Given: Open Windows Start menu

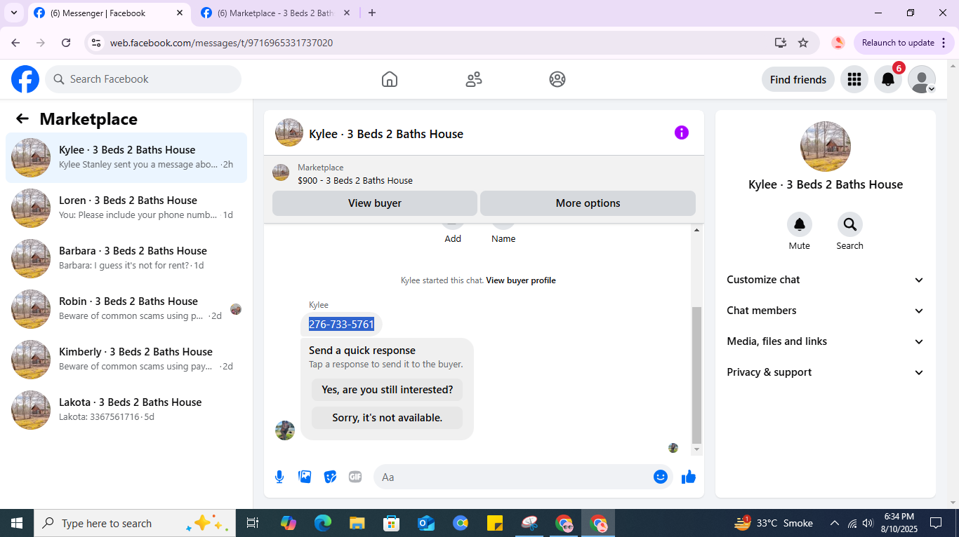Looking at the screenshot, I should pos(17,523).
